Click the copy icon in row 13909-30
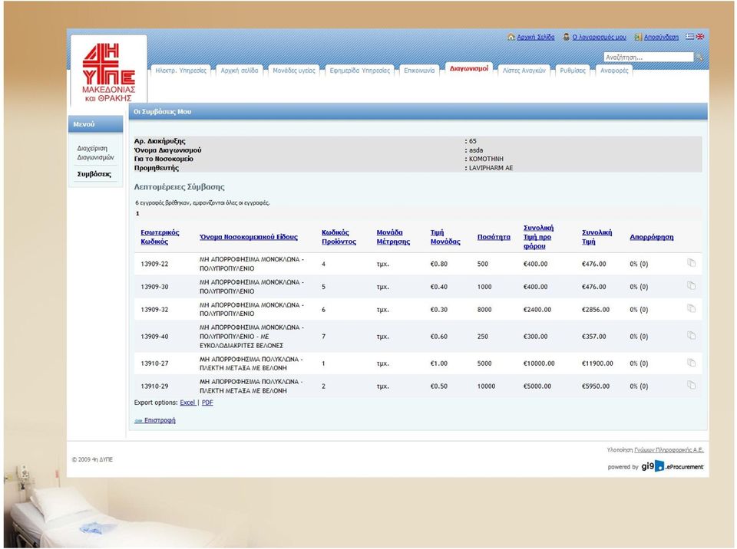 691,285
